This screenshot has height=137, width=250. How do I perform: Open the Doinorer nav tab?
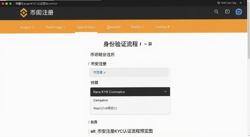pyautogui.click(x=114, y=27)
